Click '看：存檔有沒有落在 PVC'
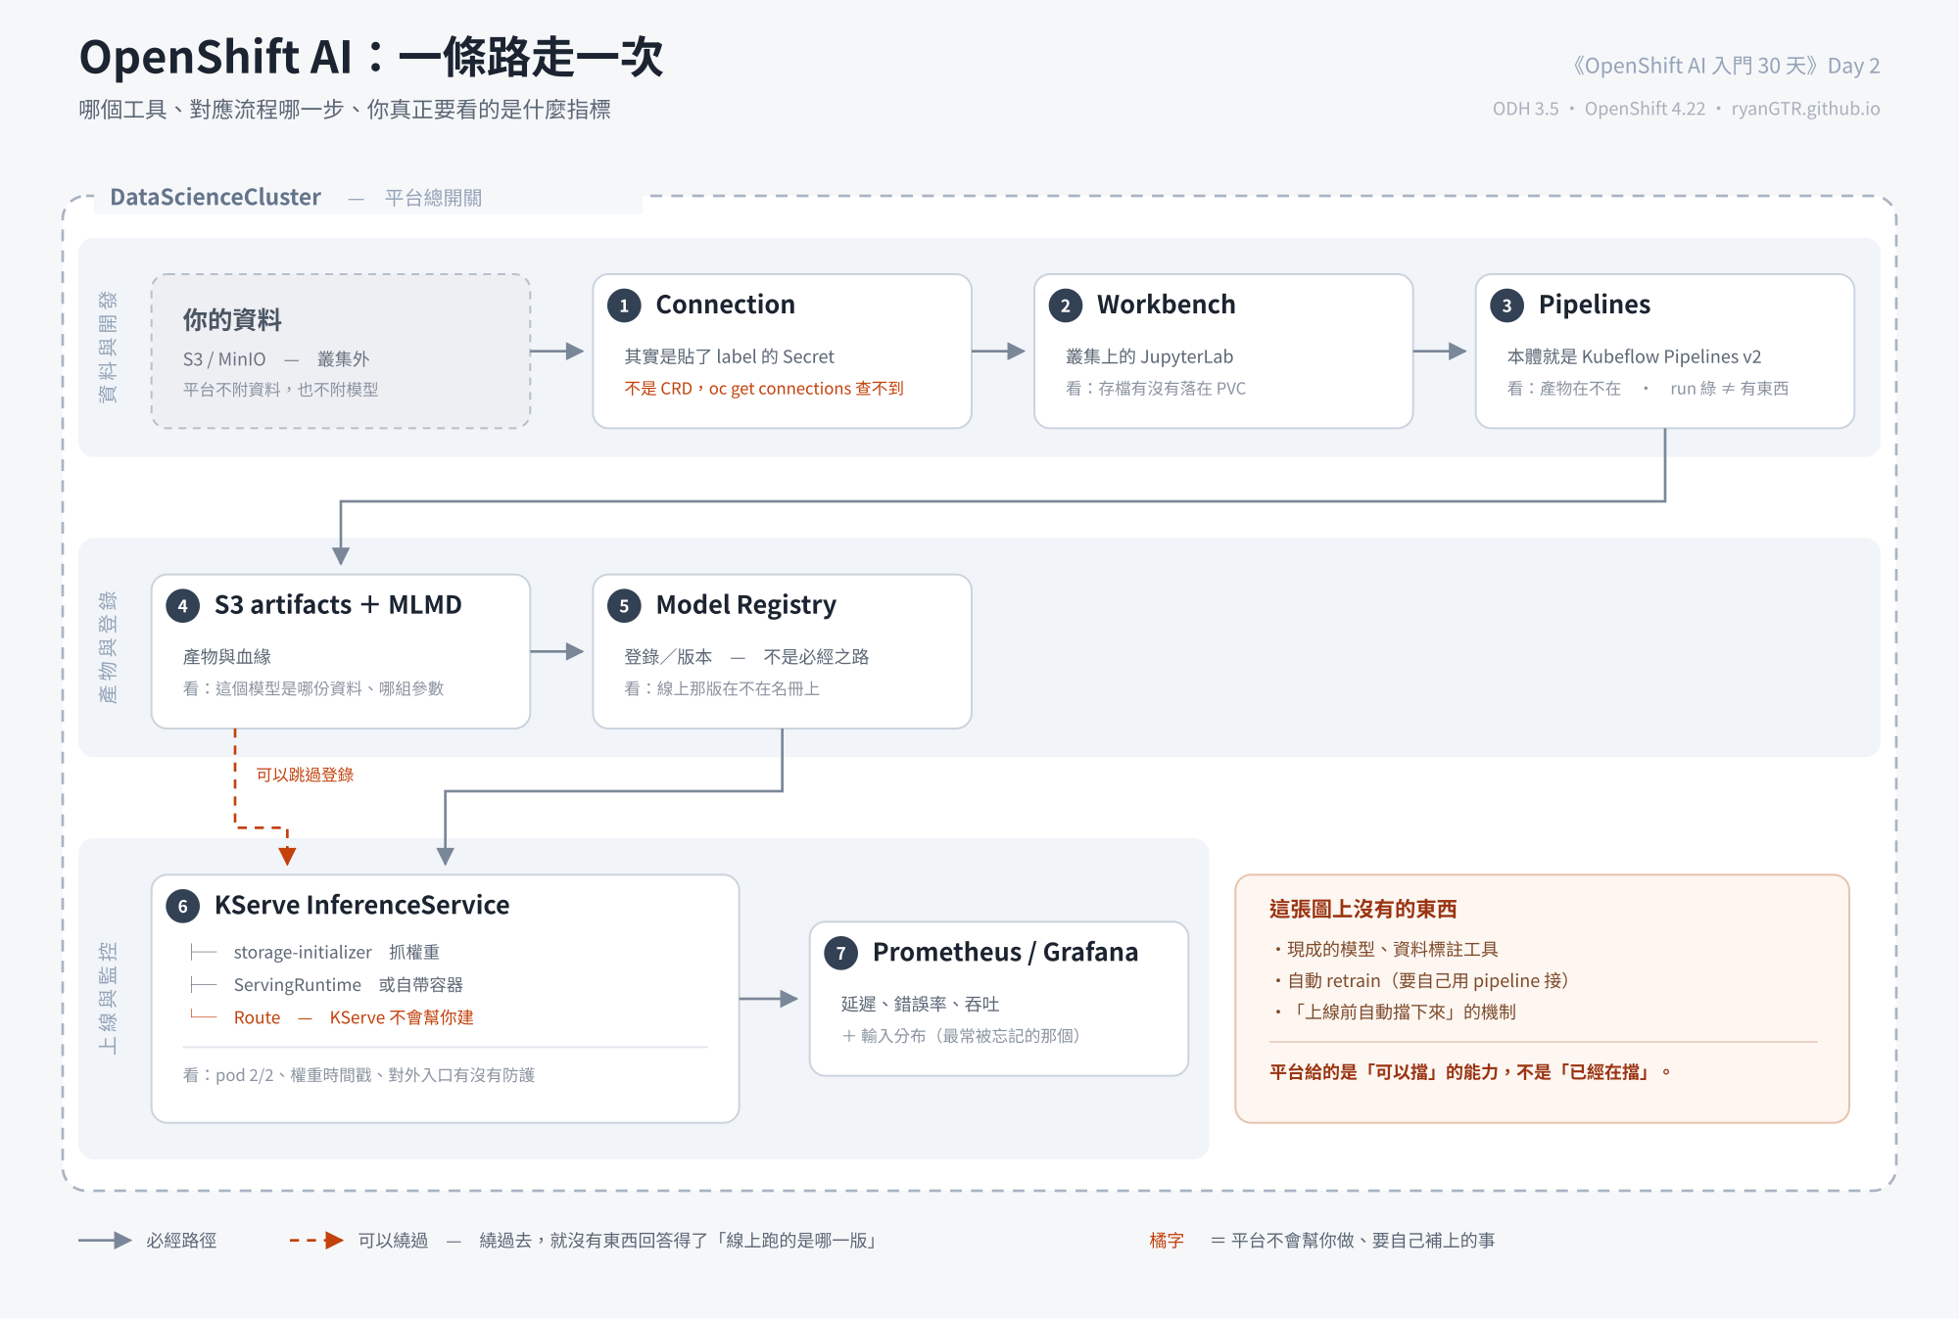 1156,389
